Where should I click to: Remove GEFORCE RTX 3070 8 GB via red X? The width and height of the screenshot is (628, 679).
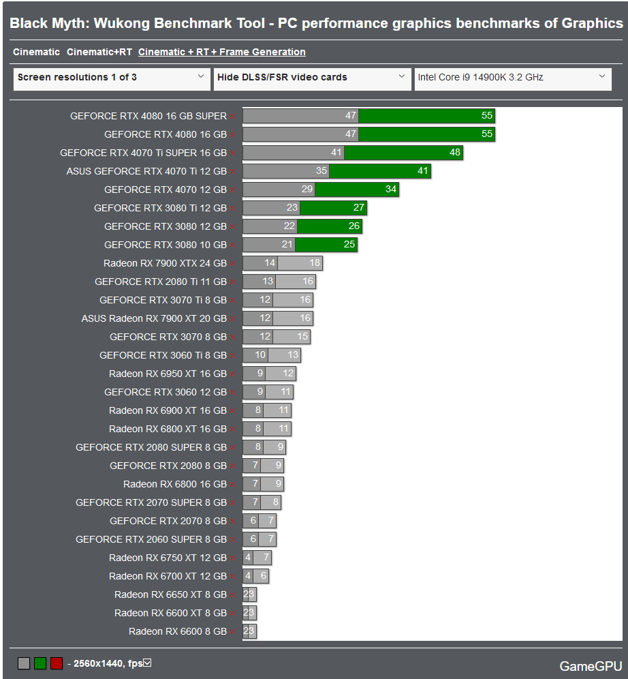[x=233, y=337]
